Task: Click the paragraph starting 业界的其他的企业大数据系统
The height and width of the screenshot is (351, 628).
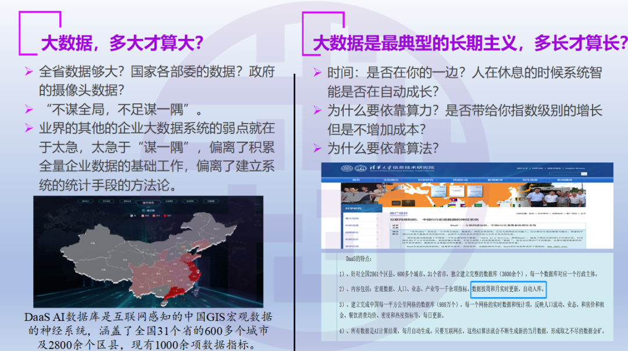Action: (156, 156)
